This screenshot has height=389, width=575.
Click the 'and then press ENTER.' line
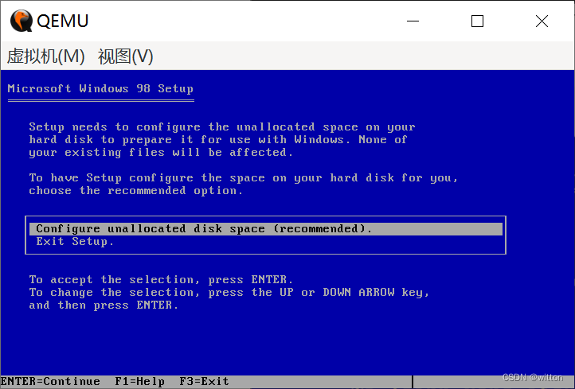click(104, 305)
